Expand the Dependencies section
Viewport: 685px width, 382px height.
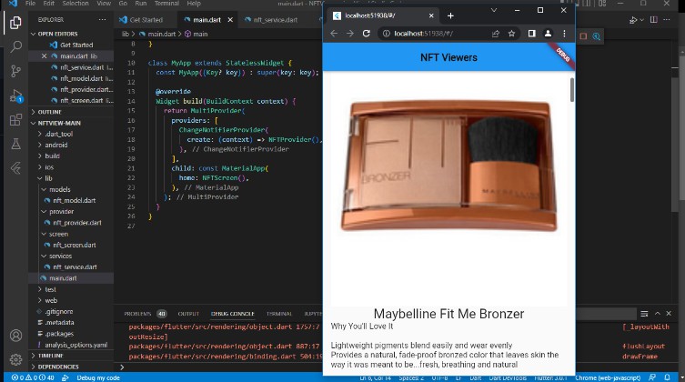pos(58,367)
